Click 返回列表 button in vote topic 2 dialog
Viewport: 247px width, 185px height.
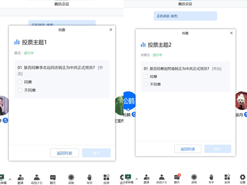(x=188, y=149)
